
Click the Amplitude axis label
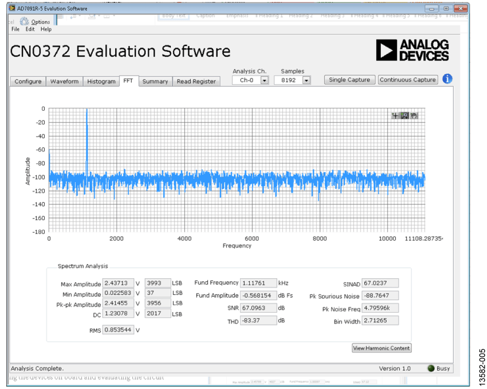pos(28,171)
